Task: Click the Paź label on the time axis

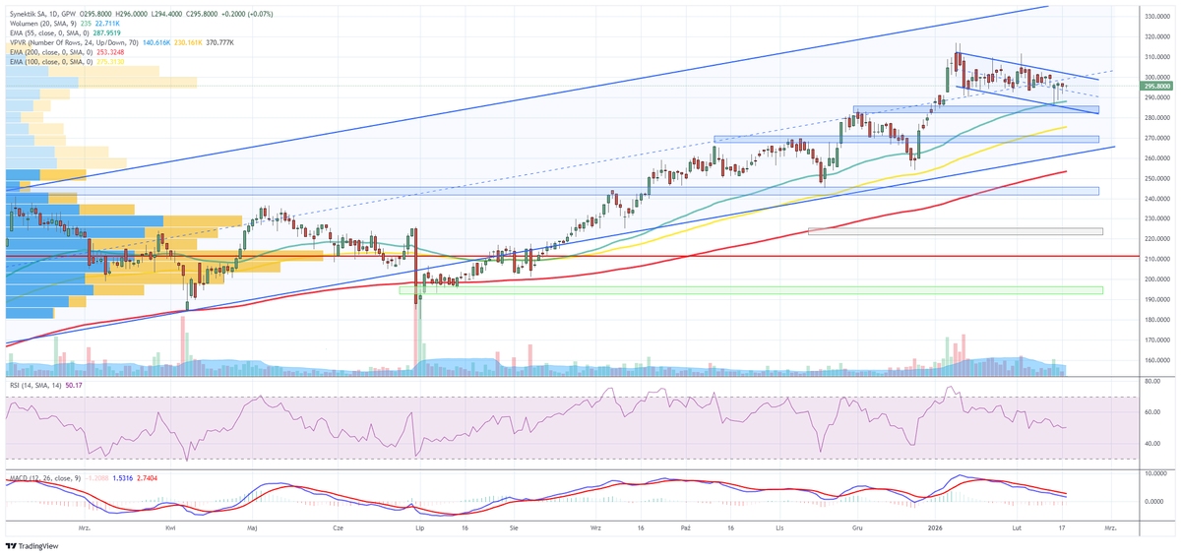Action: point(685,527)
